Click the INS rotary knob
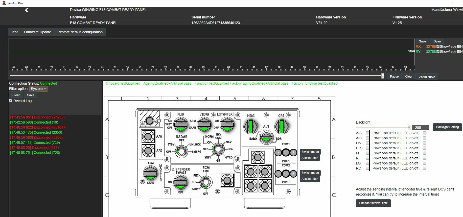 [218, 149]
